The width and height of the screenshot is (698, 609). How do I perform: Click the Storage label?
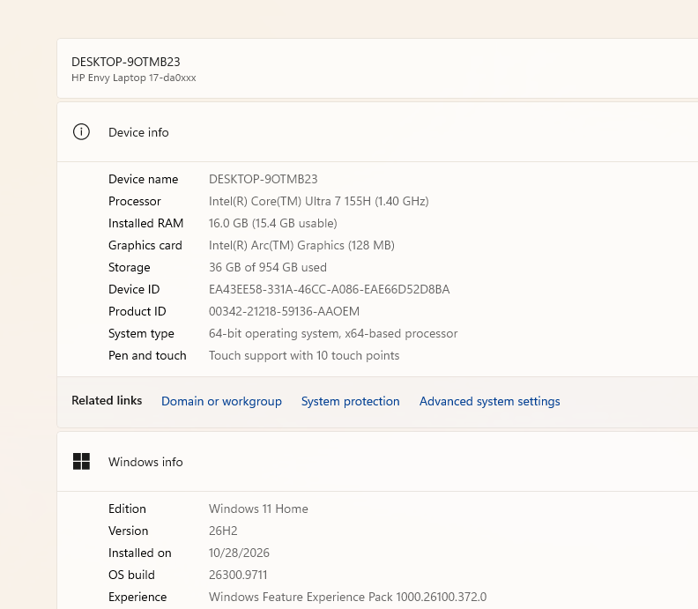point(129,267)
